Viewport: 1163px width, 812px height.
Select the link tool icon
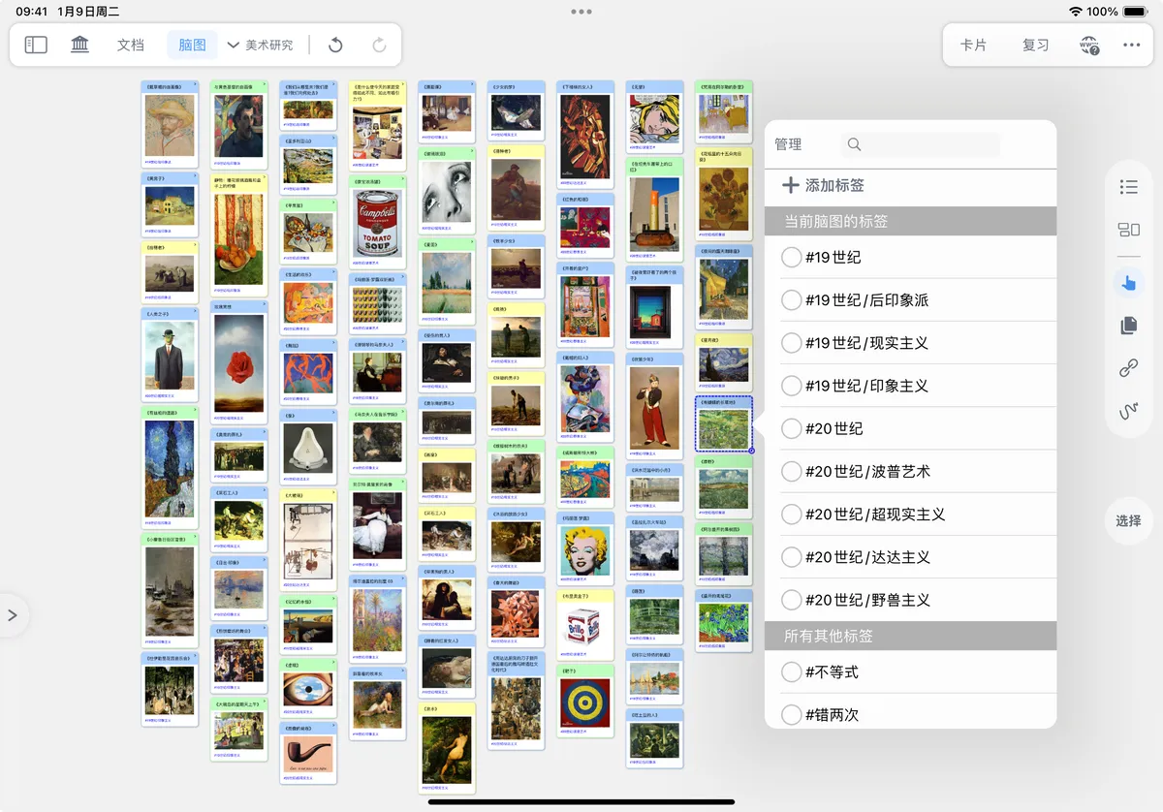click(x=1128, y=368)
